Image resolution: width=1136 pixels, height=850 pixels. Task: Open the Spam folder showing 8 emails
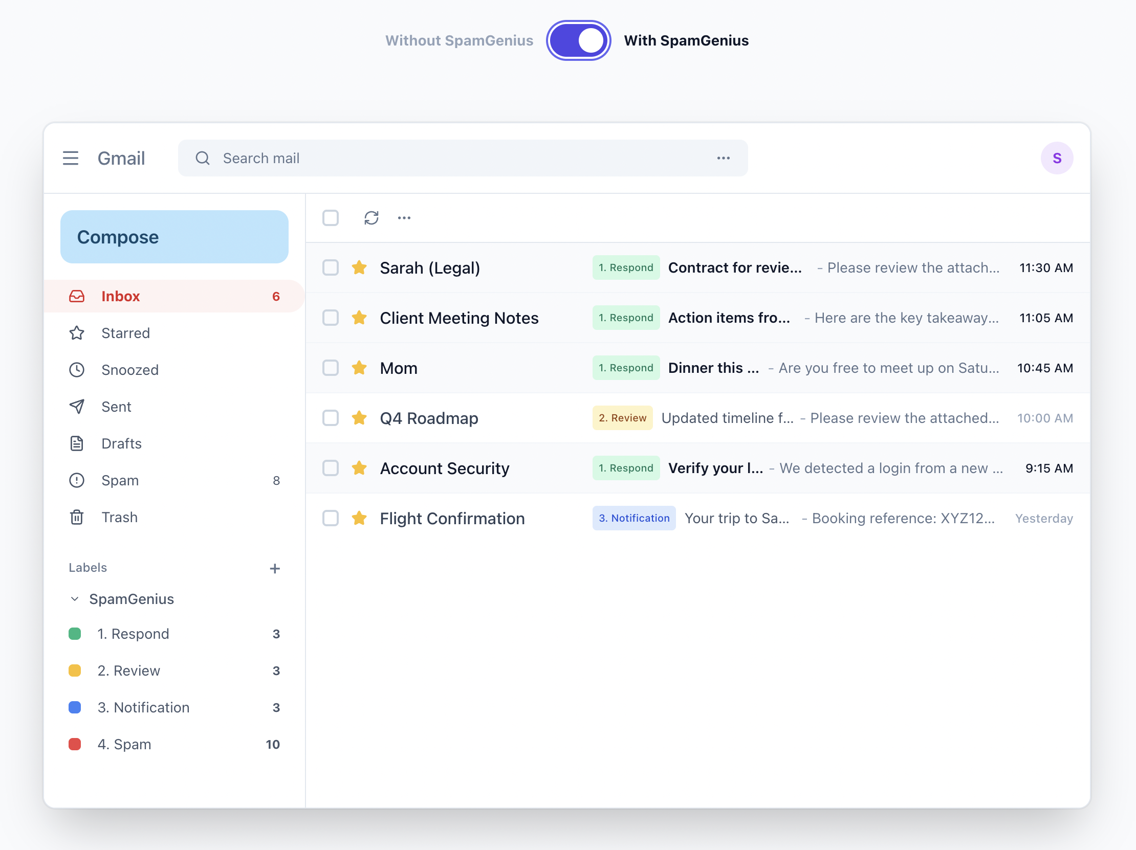pyautogui.click(x=120, y=480)
